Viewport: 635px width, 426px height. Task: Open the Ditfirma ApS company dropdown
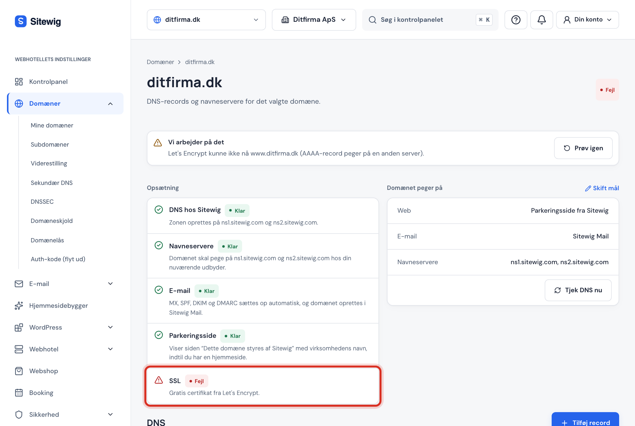pos(314,20)
